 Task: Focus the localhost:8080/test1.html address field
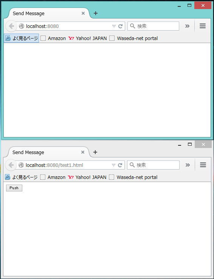point(68,165)
